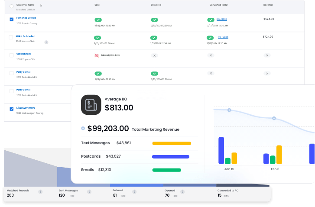Click the Converted to RO column header
Image resolution: width=315 pixels, height=207 pixels.
(218, 5)
